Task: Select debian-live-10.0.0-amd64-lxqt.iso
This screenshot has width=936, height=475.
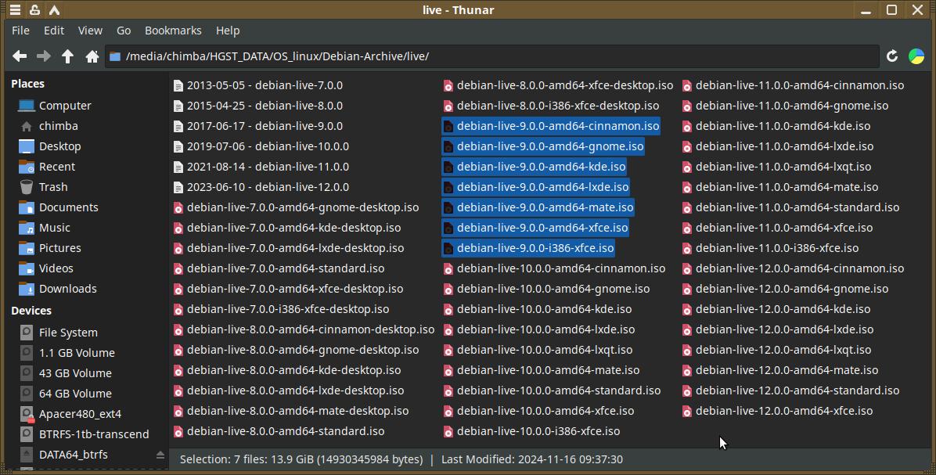Action: pos(538,349)
